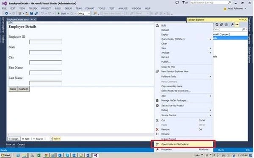Open the TELERIK menu
This screenshot has height=158, width=254.
point(33,8)
